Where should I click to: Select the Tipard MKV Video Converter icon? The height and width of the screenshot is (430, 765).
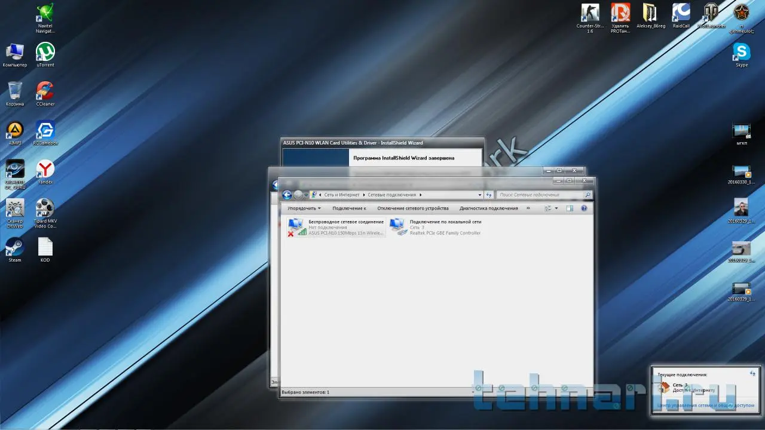45,214
